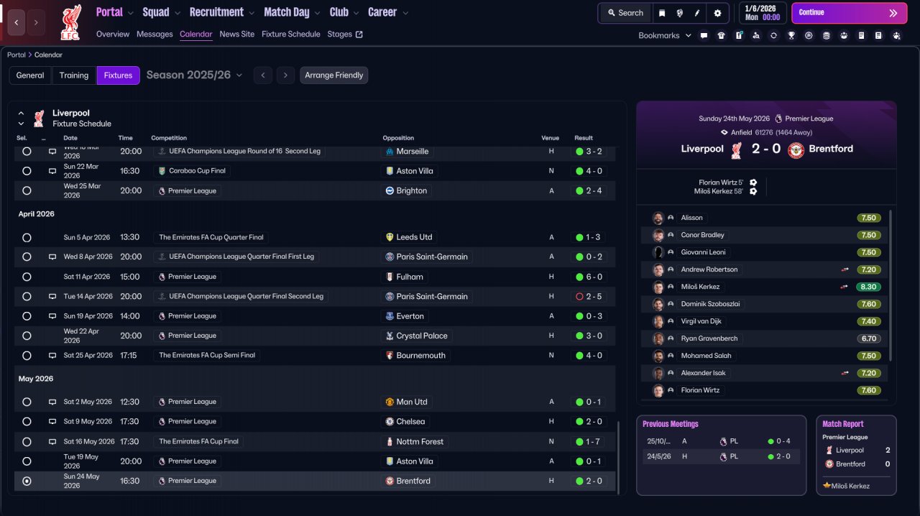Click the last people bookmark icon

pos(896,35)
